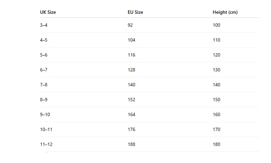Select the height value 130 cell

click(216, 70)
